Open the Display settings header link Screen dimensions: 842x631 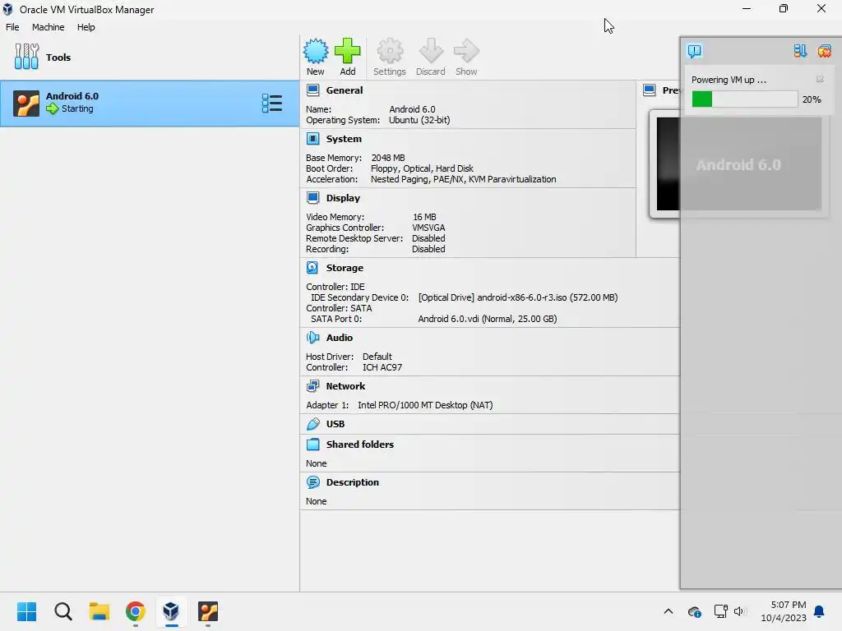pos(343,197)
